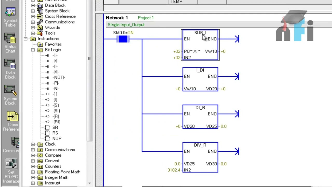The width and height of the screenshot is (332, 187).
Task: Select the I_DI conversion box
Action: pos(200,79)
